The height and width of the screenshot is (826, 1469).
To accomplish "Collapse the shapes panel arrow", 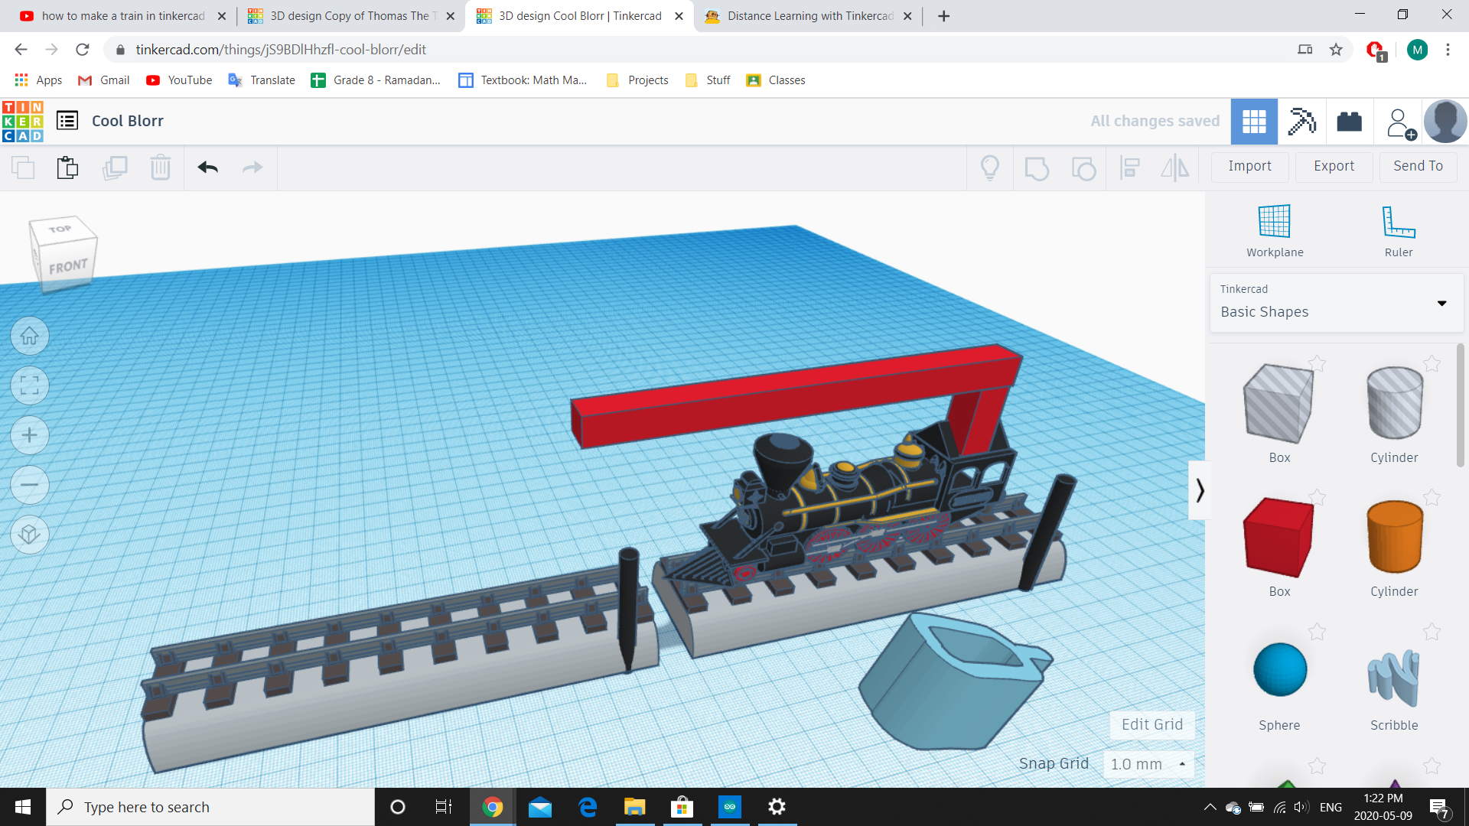I will pyautogui.click(x=1199, y=490).
